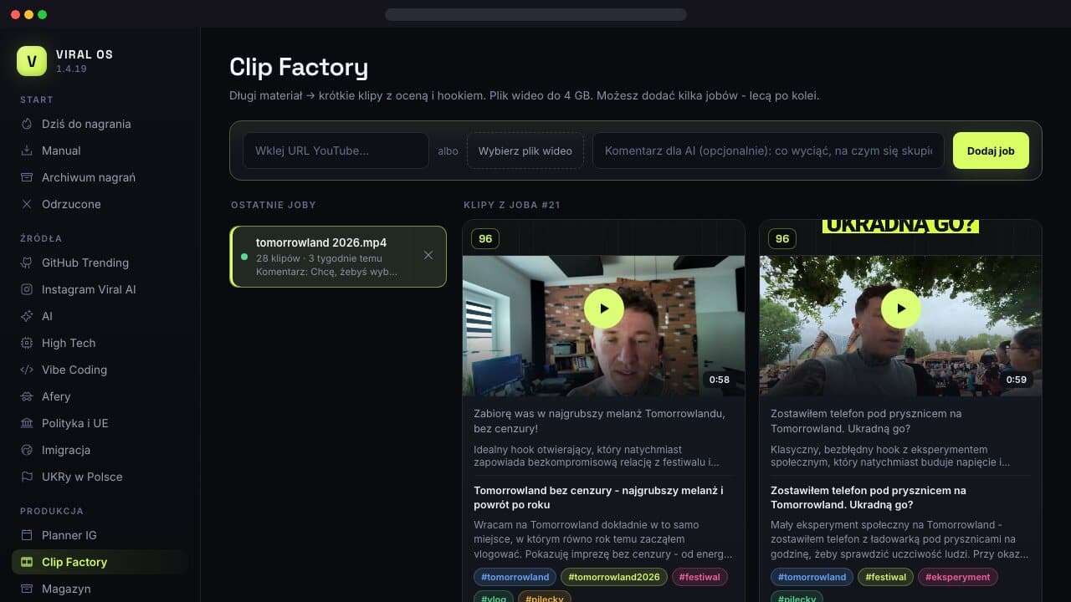Click the pink #eksperyment tag
This screenshot has width=1071, height=602.
pos(958,577)
